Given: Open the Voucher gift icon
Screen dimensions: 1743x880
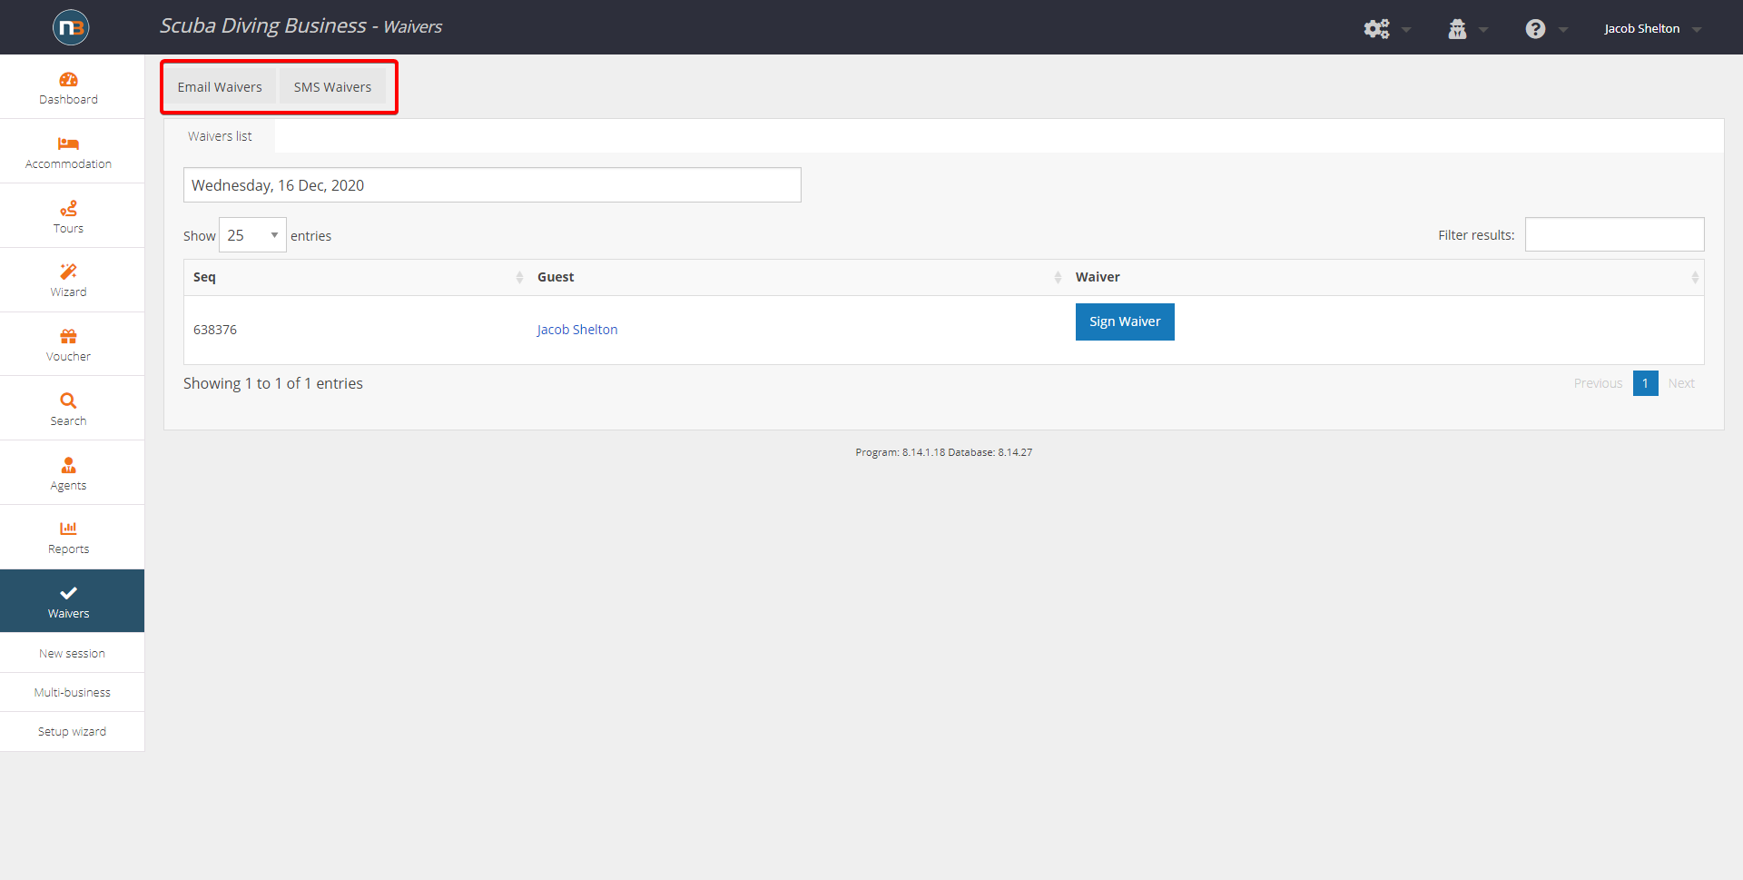Looking at the screenshot, I should 68,336.
